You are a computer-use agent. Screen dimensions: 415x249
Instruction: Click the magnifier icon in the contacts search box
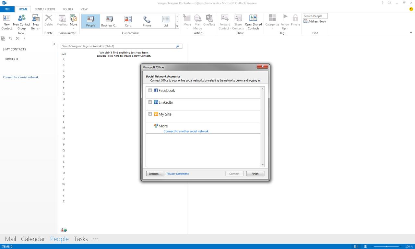coord(177,46)
